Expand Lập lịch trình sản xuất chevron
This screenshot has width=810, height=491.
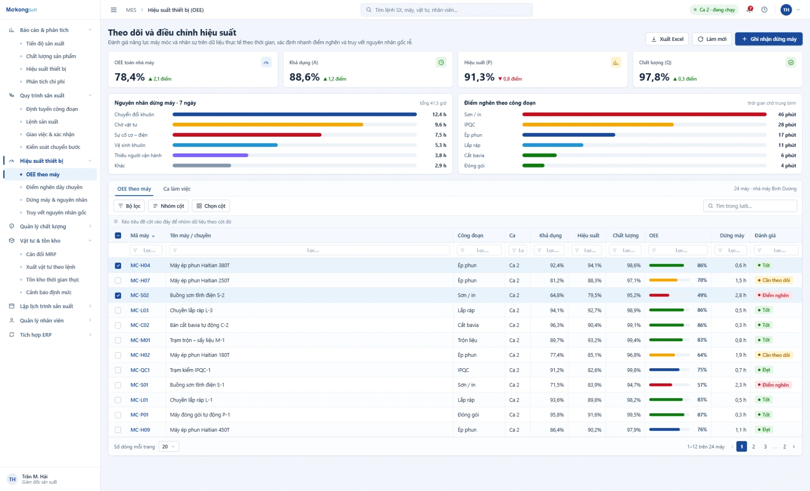pos(90,306)
